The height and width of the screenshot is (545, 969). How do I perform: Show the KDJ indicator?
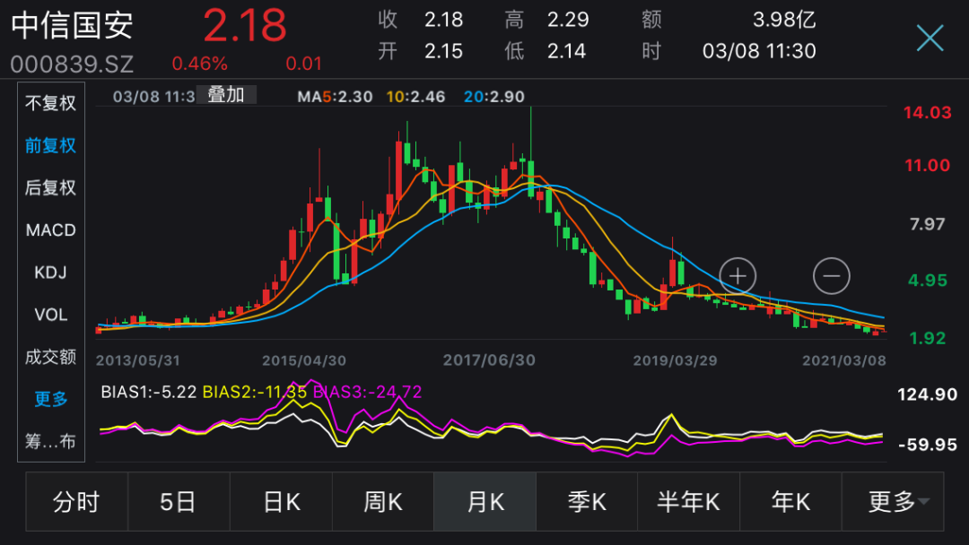[x=50, y=272]
